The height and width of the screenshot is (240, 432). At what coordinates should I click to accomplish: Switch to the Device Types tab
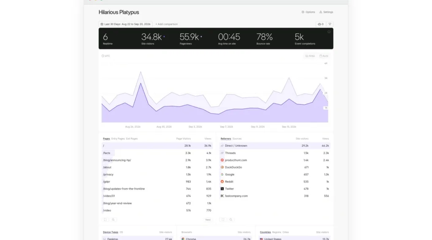[x=111, y=232]
